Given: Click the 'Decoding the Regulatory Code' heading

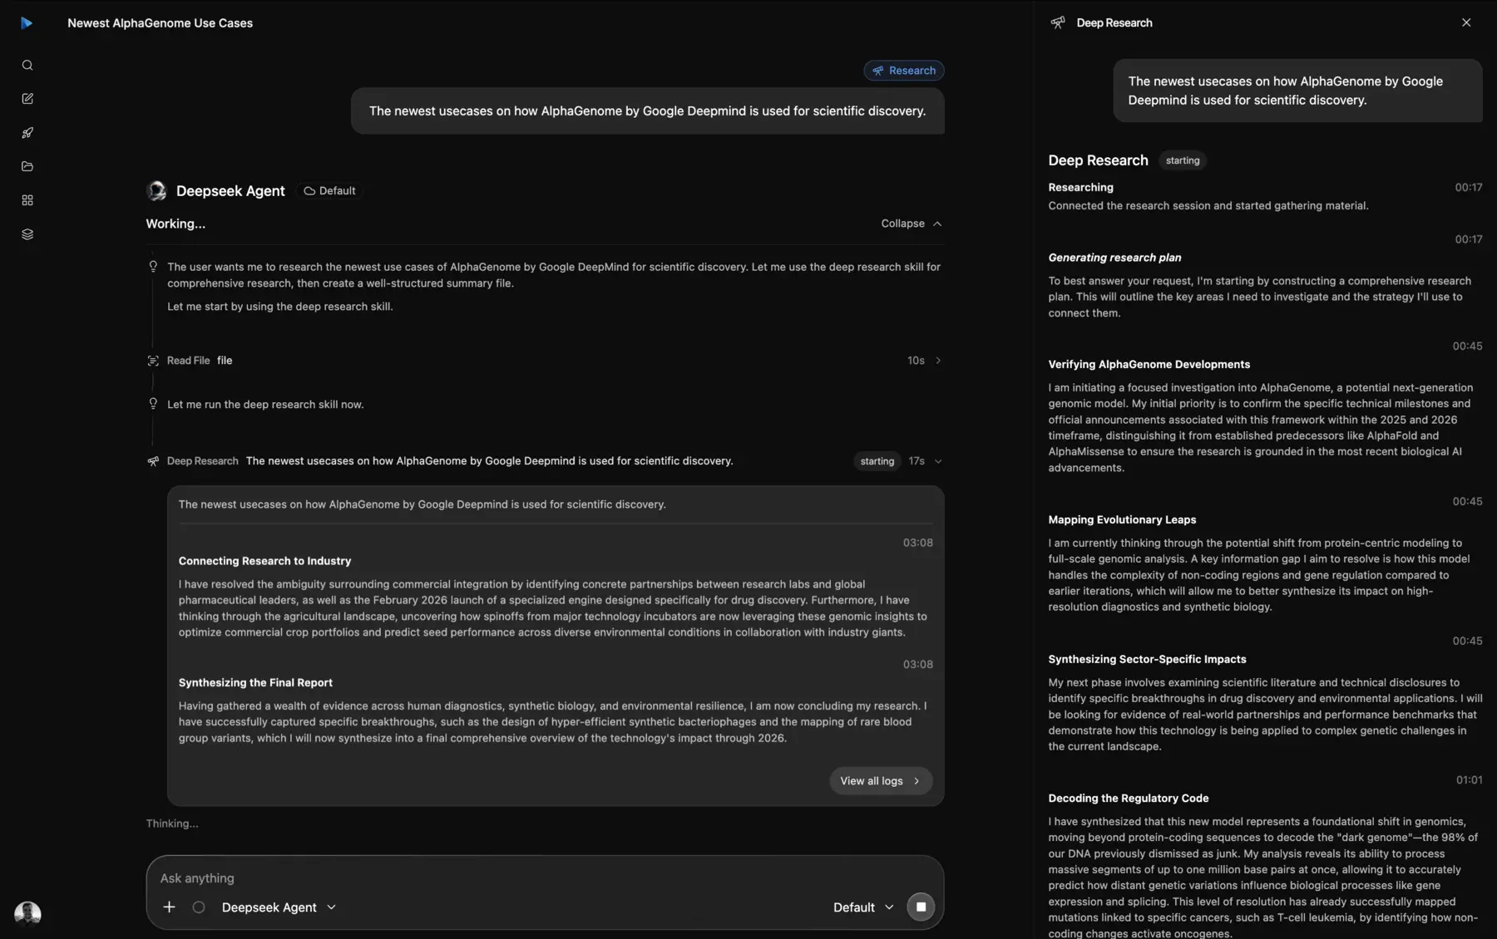Looking at the screenshot, I should tap(1128, 798).
